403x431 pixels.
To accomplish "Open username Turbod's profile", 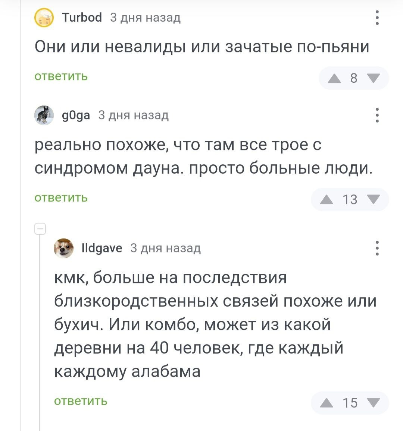I will coord(82,18).
